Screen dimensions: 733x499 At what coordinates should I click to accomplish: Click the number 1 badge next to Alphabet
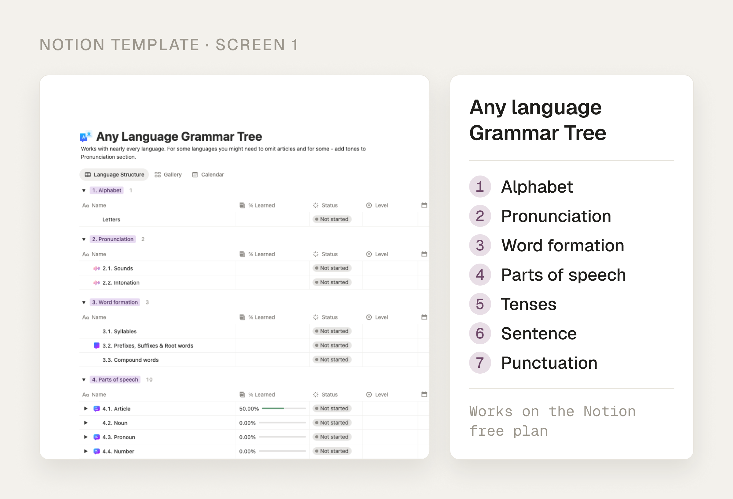pos(480,187)
